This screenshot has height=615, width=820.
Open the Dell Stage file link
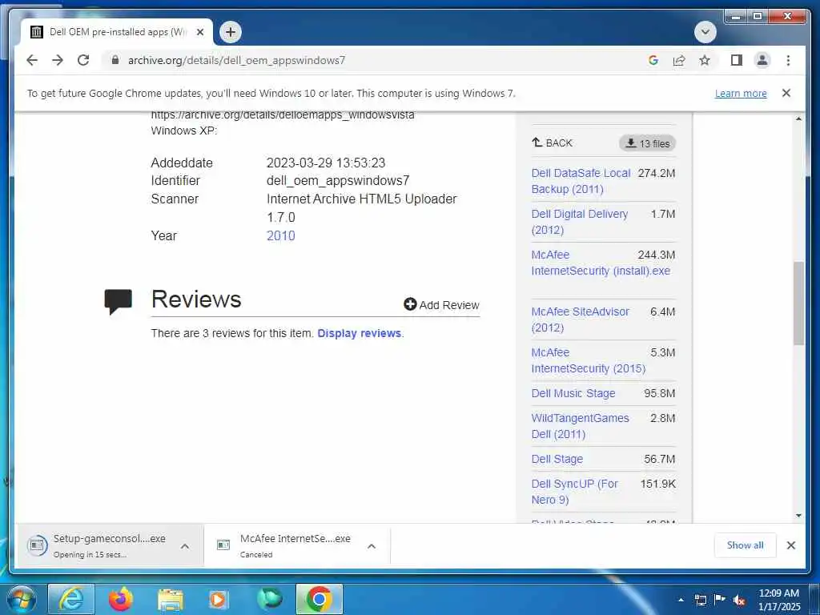click(x=557, y=459)
